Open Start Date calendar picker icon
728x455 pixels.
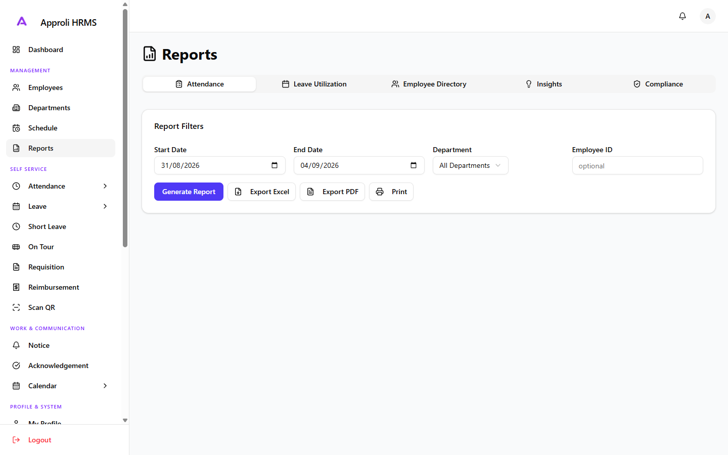pyautogui.click(x=275, y=165)
